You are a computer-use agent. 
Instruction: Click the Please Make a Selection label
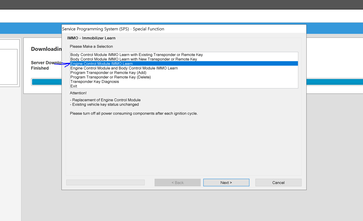click(x=91, y=46)
